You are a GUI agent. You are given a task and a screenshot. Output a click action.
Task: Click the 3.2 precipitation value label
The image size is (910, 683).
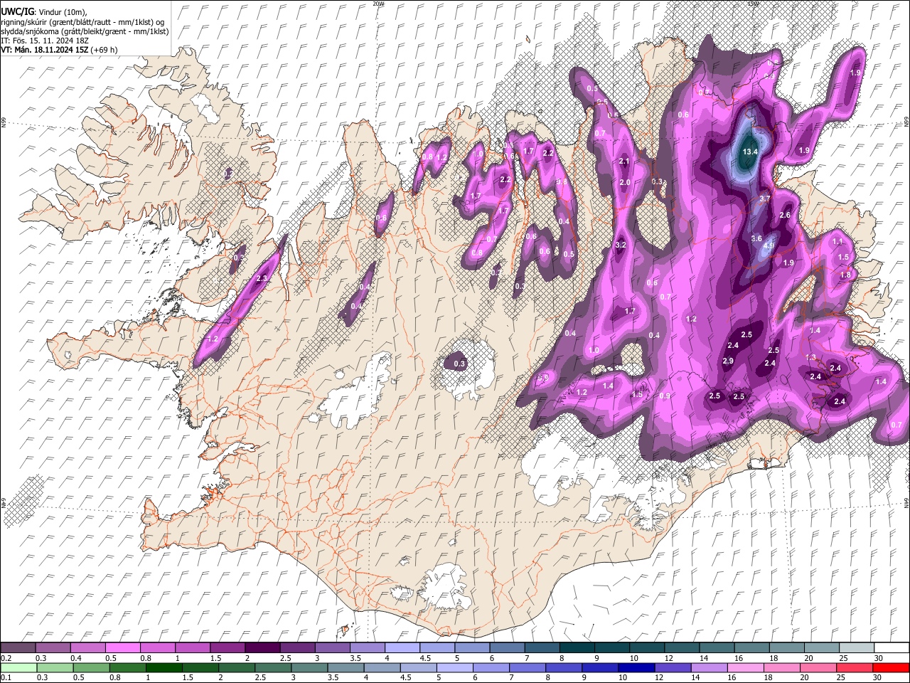620,245
